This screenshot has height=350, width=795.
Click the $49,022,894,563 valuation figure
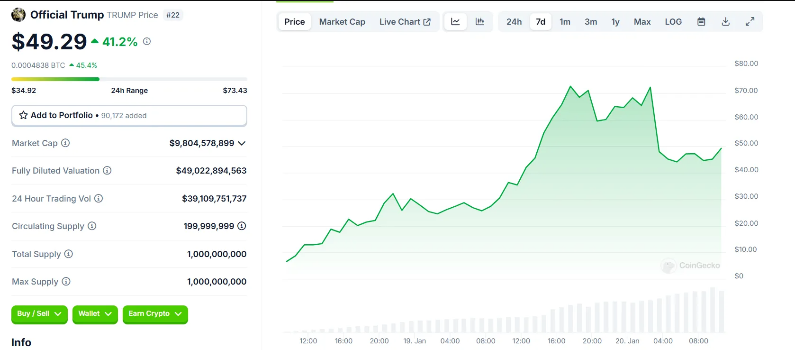click(x=211, y=171)
